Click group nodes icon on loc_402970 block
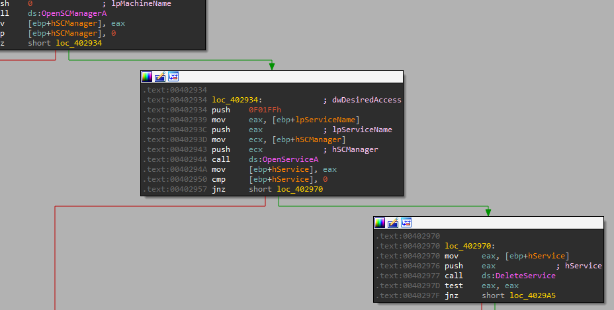The image size is (614, 310). (x=406, y=223)
